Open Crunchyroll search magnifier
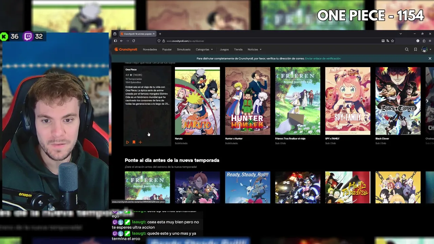Viewport: 434px width, 244px height. (x=407, y=49)
